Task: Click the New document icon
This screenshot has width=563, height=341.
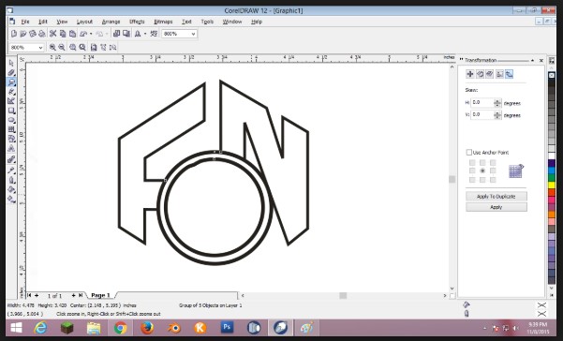Action: tap(14, 34)
